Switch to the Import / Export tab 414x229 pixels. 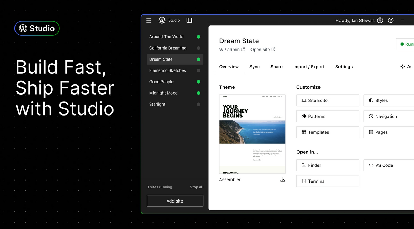(309, 67)
